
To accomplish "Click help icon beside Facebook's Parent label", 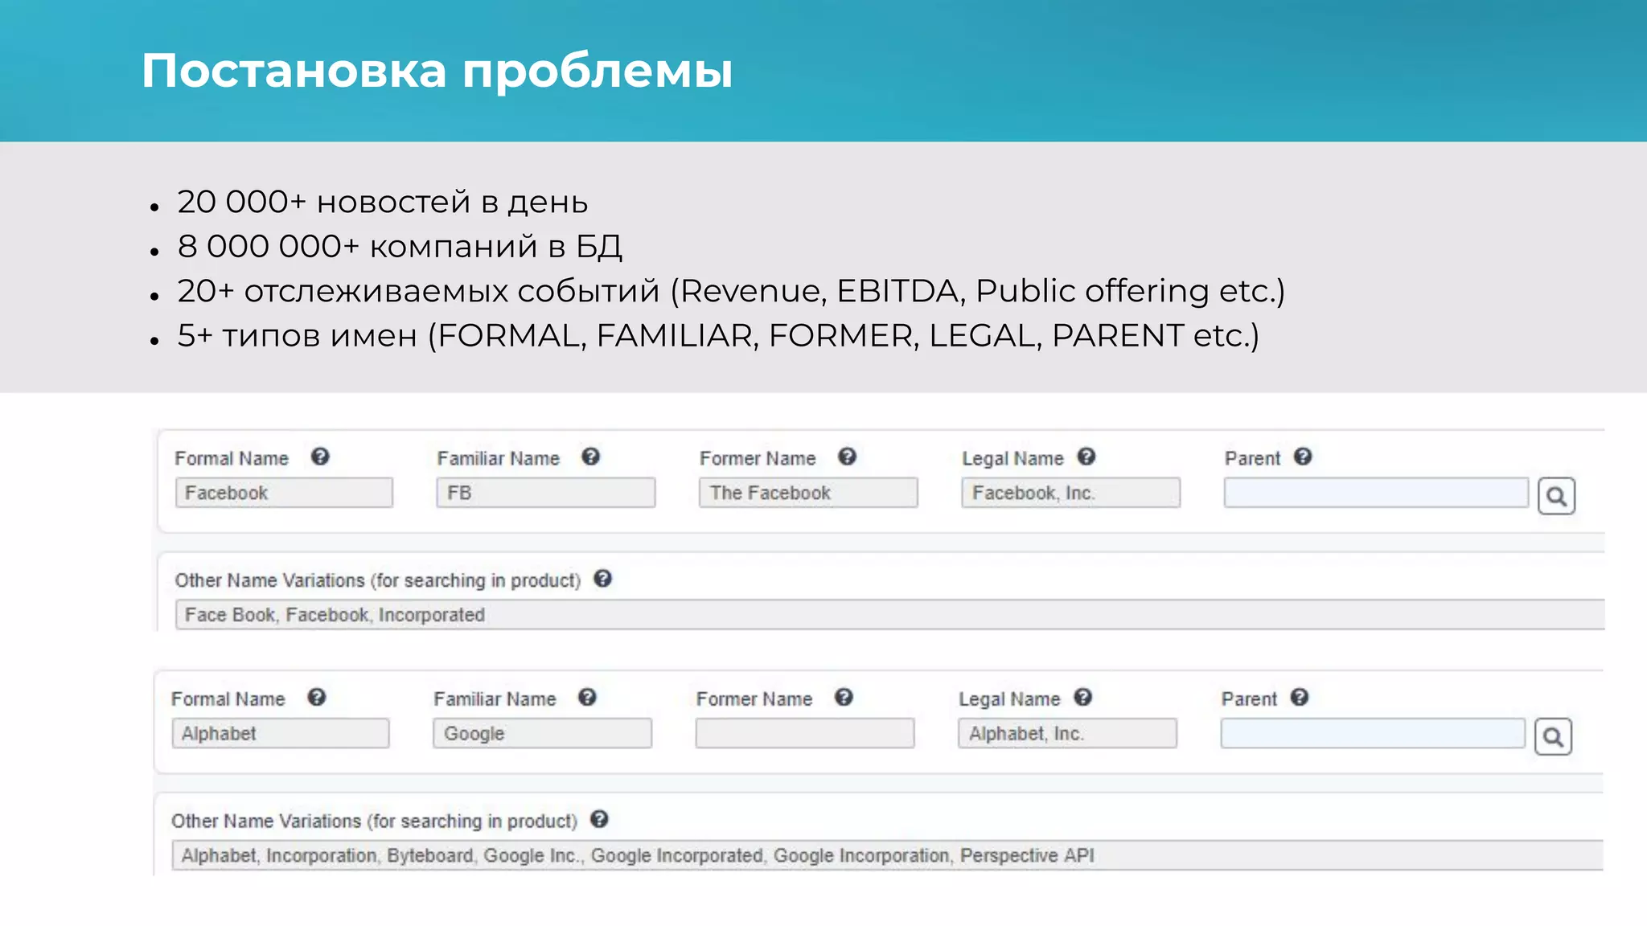I will pyautogui.click(x=1303, y=457).
